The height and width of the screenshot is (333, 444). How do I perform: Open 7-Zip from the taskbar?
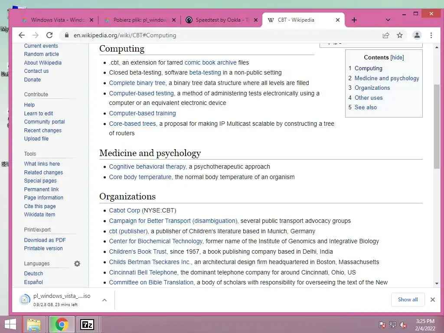point(87,324)
